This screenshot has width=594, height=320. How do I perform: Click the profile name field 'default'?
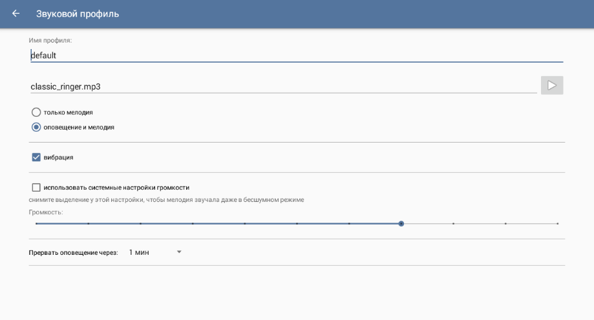click(297, 55)
